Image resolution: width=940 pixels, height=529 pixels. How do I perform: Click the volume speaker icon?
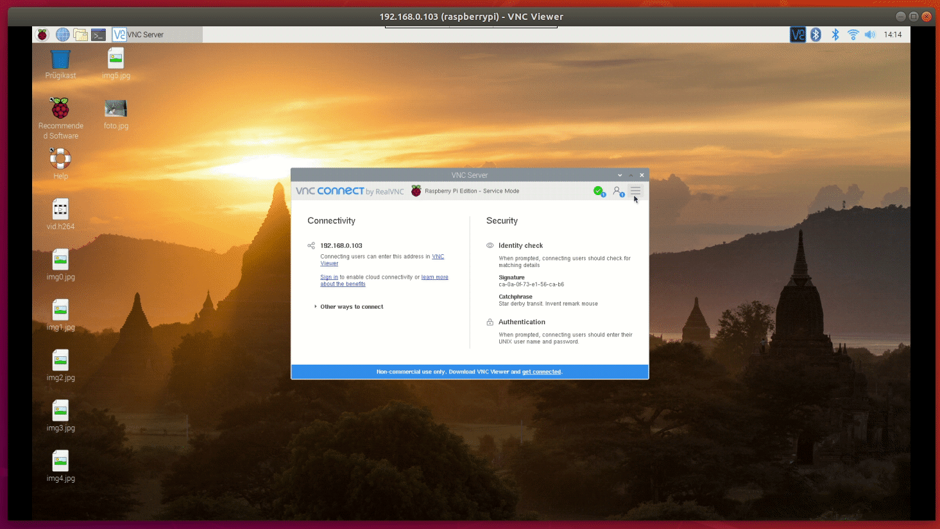click(x=869, y=35)
